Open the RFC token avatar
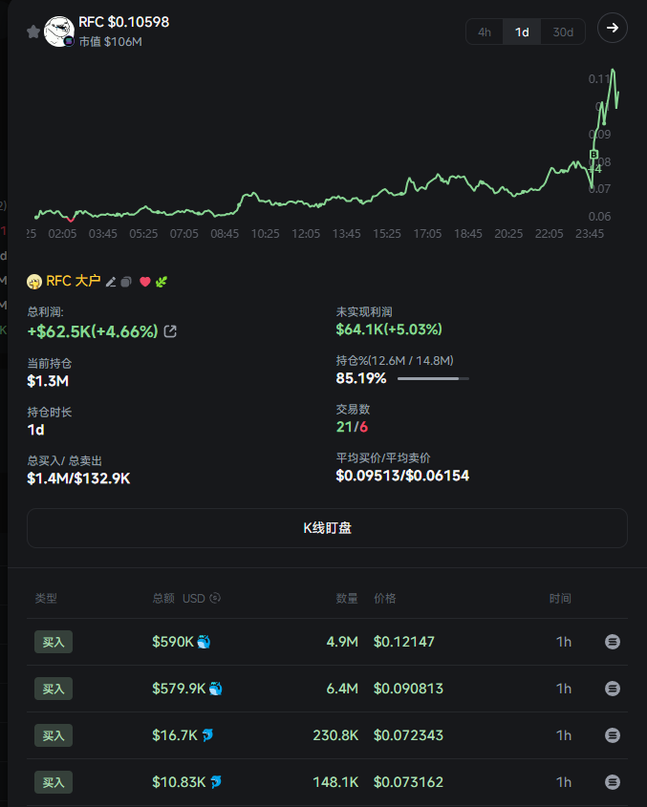 pos(58,32)
